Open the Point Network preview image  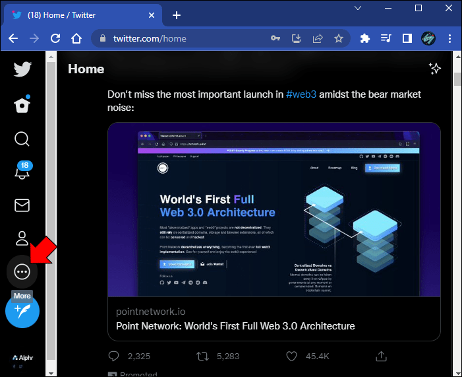click(274, 209)
